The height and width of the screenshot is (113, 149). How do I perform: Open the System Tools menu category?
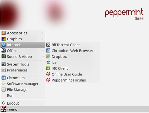point(23,64)
